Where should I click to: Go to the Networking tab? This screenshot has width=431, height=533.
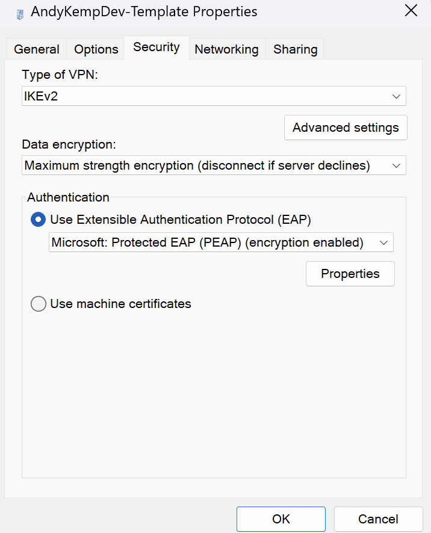[x=226, y=49]
